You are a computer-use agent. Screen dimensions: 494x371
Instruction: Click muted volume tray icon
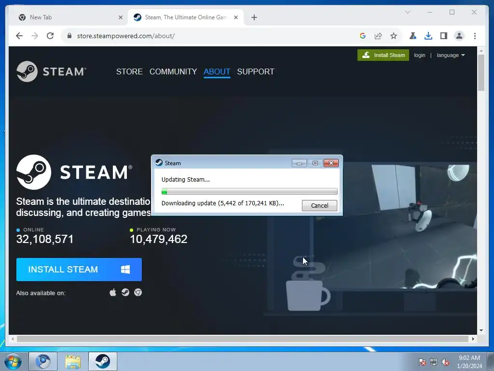click(x=445, y=362)
